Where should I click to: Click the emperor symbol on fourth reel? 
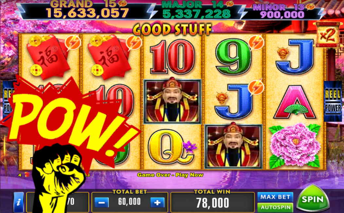233,147
